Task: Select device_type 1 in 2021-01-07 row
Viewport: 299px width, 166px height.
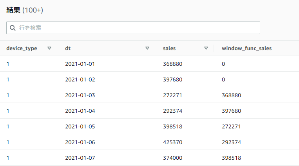Action: 8,158
